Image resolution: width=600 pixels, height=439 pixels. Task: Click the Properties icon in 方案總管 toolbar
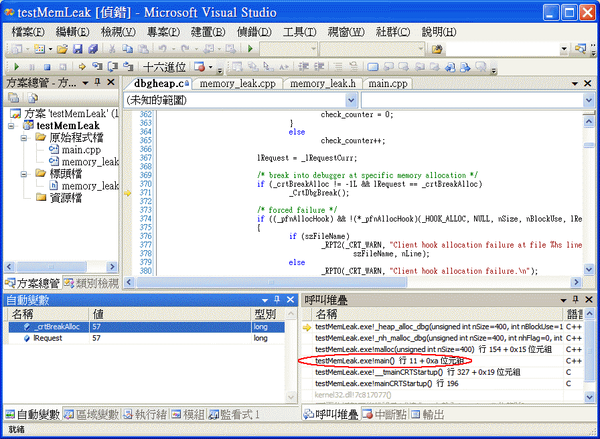coord(14,98)
